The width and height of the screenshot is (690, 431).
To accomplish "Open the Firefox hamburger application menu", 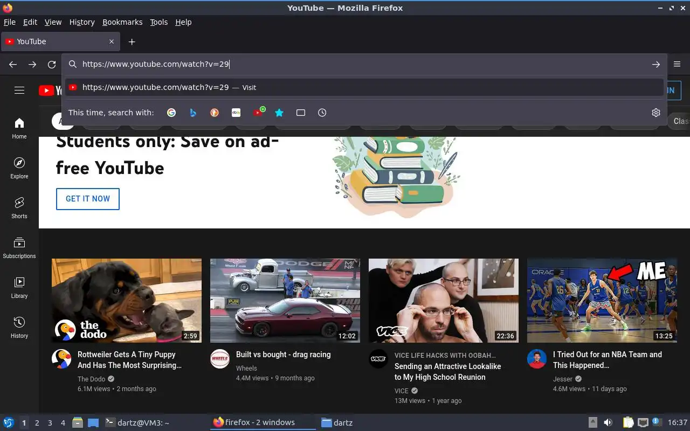I will [678, 64].
